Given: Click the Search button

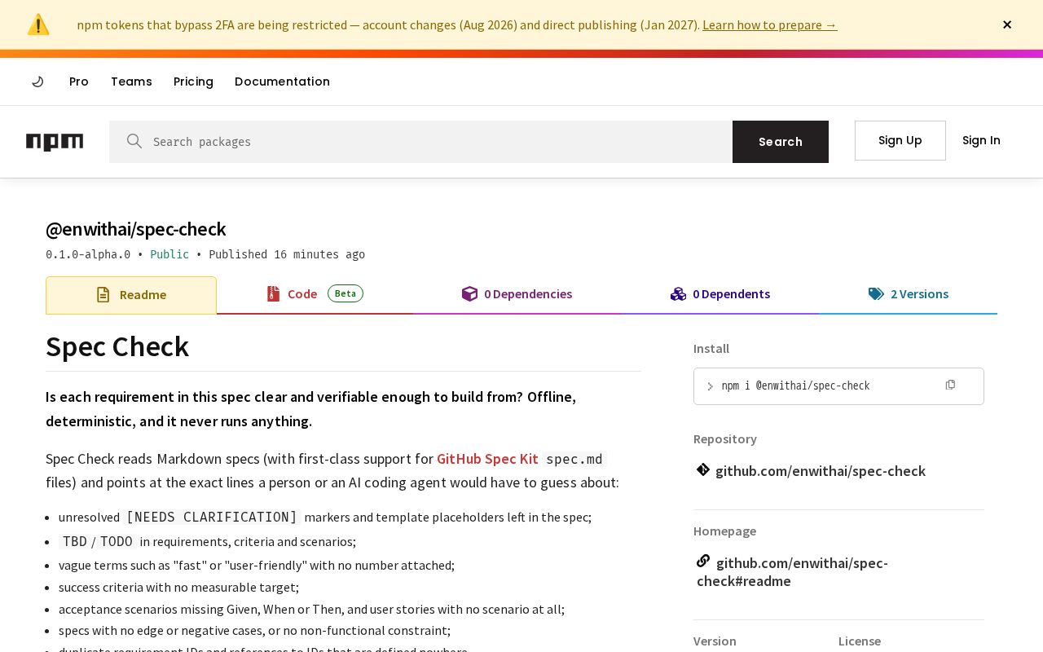Looking at the screenshot, I should point(781,142).
